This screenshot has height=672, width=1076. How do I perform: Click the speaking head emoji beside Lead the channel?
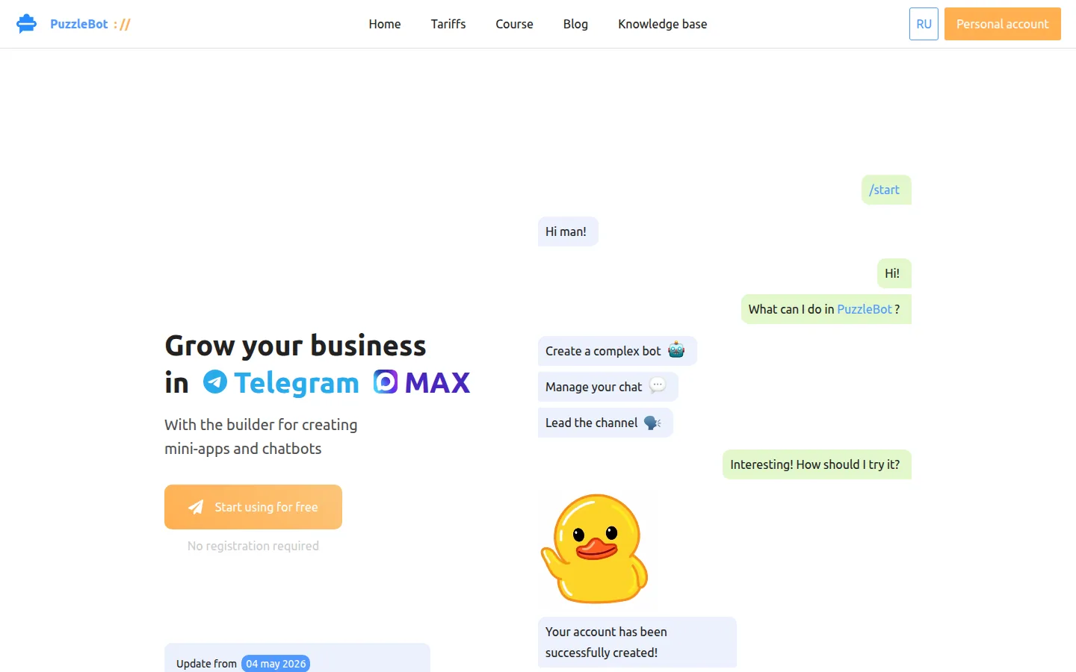pyautogui.click(x=652, y=423)
